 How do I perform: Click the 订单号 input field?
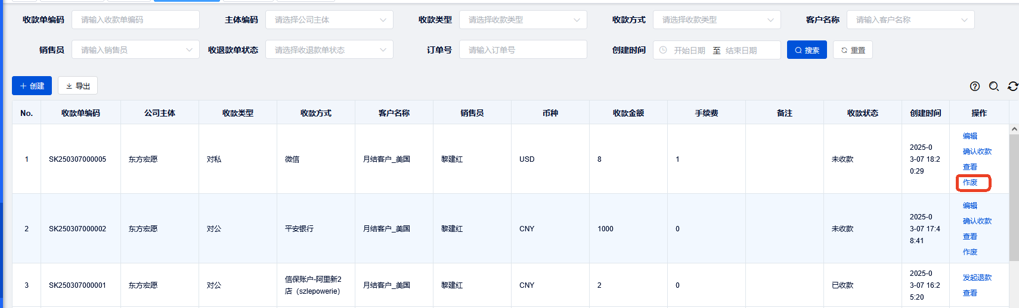point(522,50)
